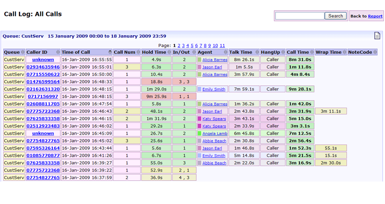Screen dimensions: 385x204
Task: Open caller ID 01476599564
Action: [43, 82]
